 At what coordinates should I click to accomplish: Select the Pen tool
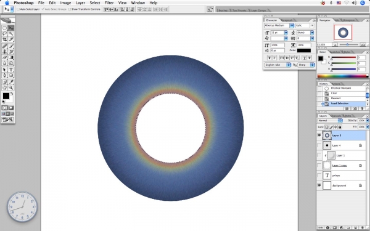click(4, 75)
